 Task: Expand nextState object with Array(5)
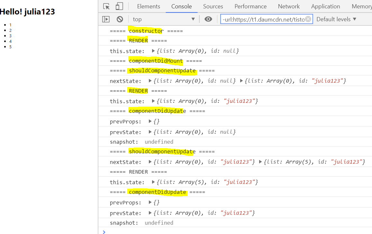pos(260,162)
